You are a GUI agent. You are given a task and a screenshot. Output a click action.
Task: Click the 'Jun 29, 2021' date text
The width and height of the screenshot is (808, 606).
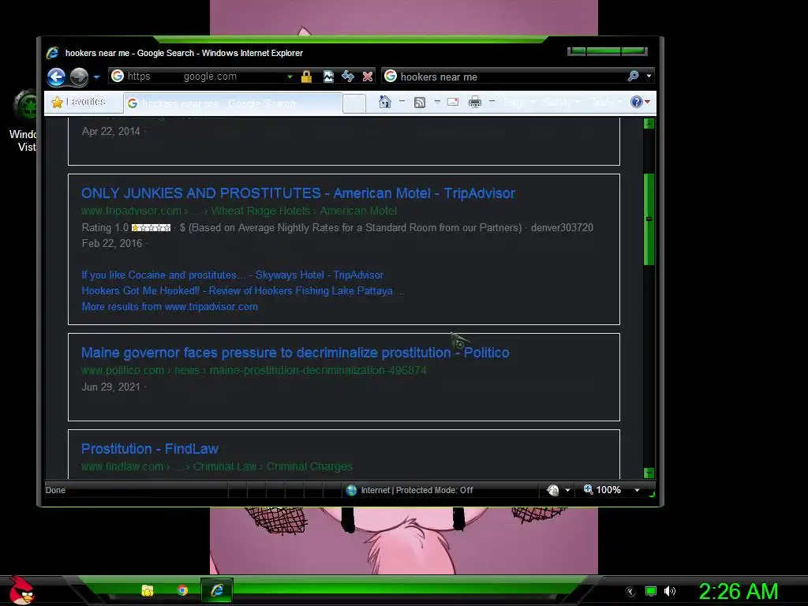[x=110, y=387]
